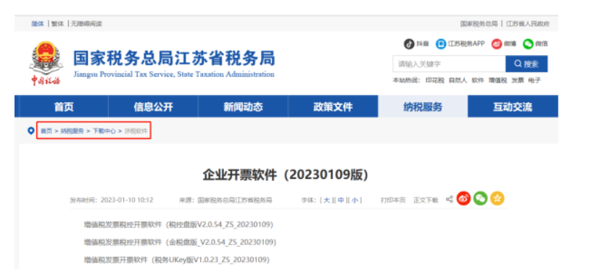
Task: Open the 首页 navigation tab
Action: tap(64, 106)
